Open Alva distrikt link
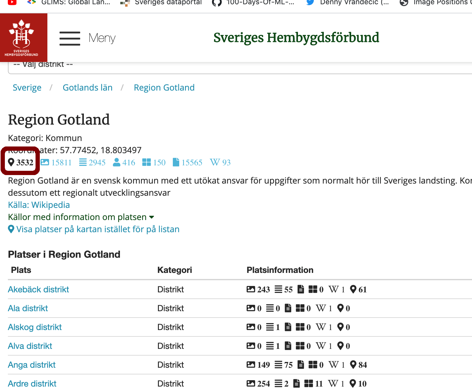Image resolution: width=472 pixels, height=389 pixels. (30, 346)
